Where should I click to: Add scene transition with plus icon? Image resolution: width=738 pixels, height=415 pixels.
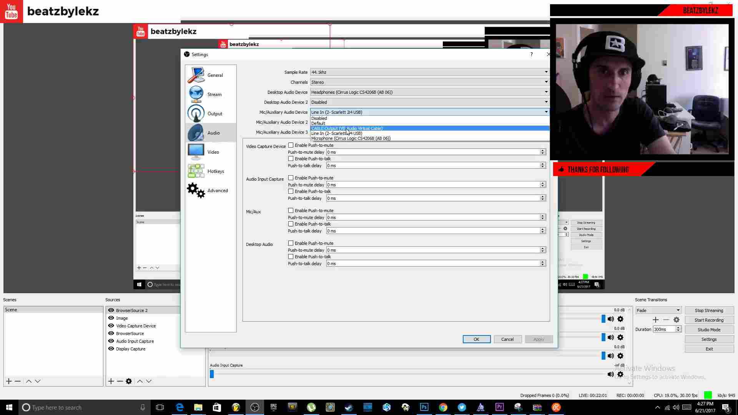click(x=656, y=320)
